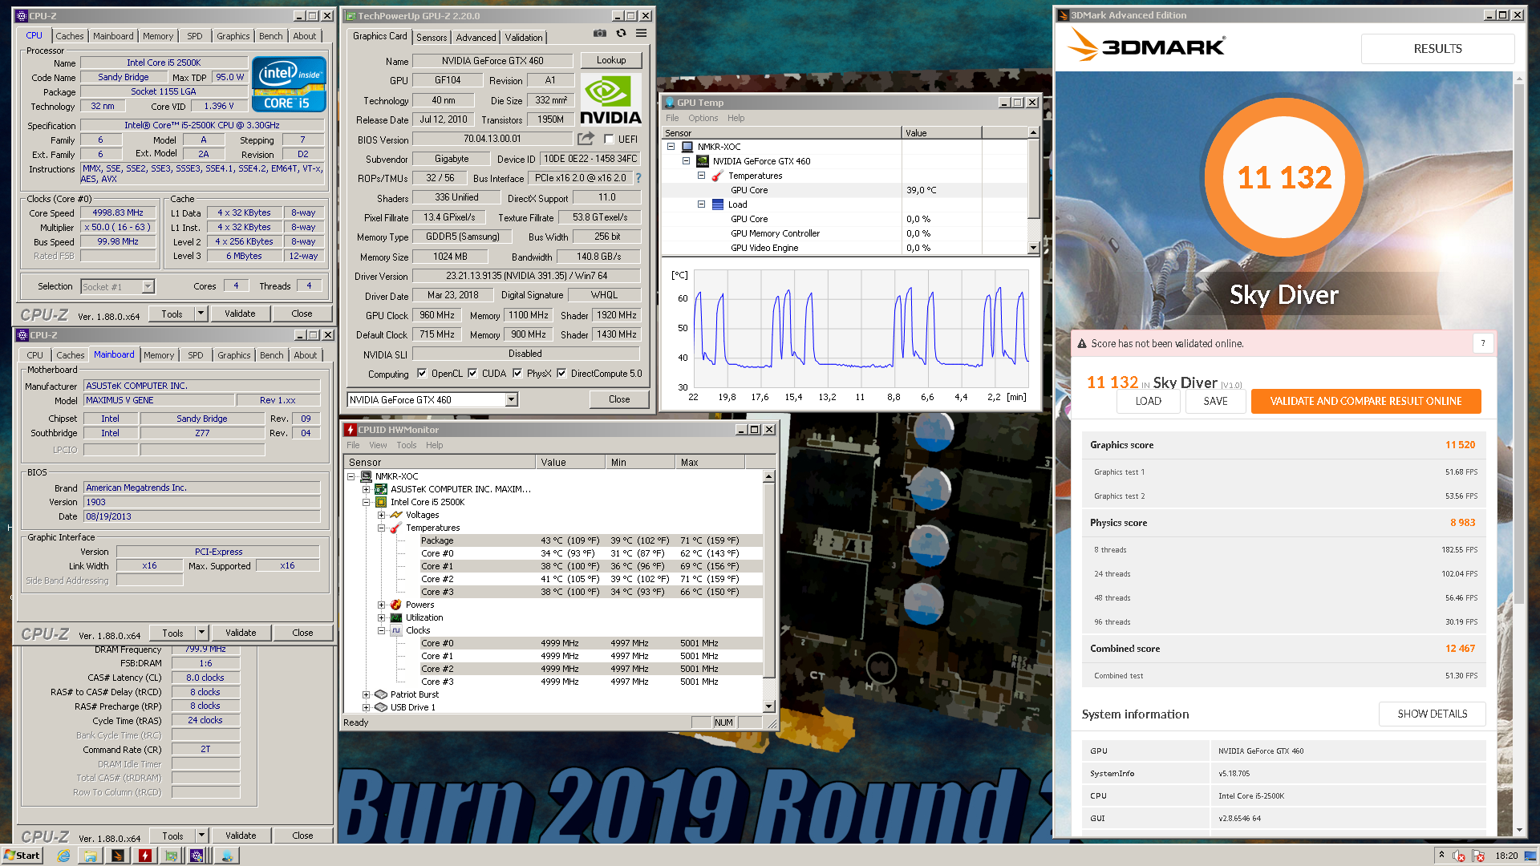
Task: Toggle the DirectCompute 5.0 checkbox
Action: click(561, 373)
